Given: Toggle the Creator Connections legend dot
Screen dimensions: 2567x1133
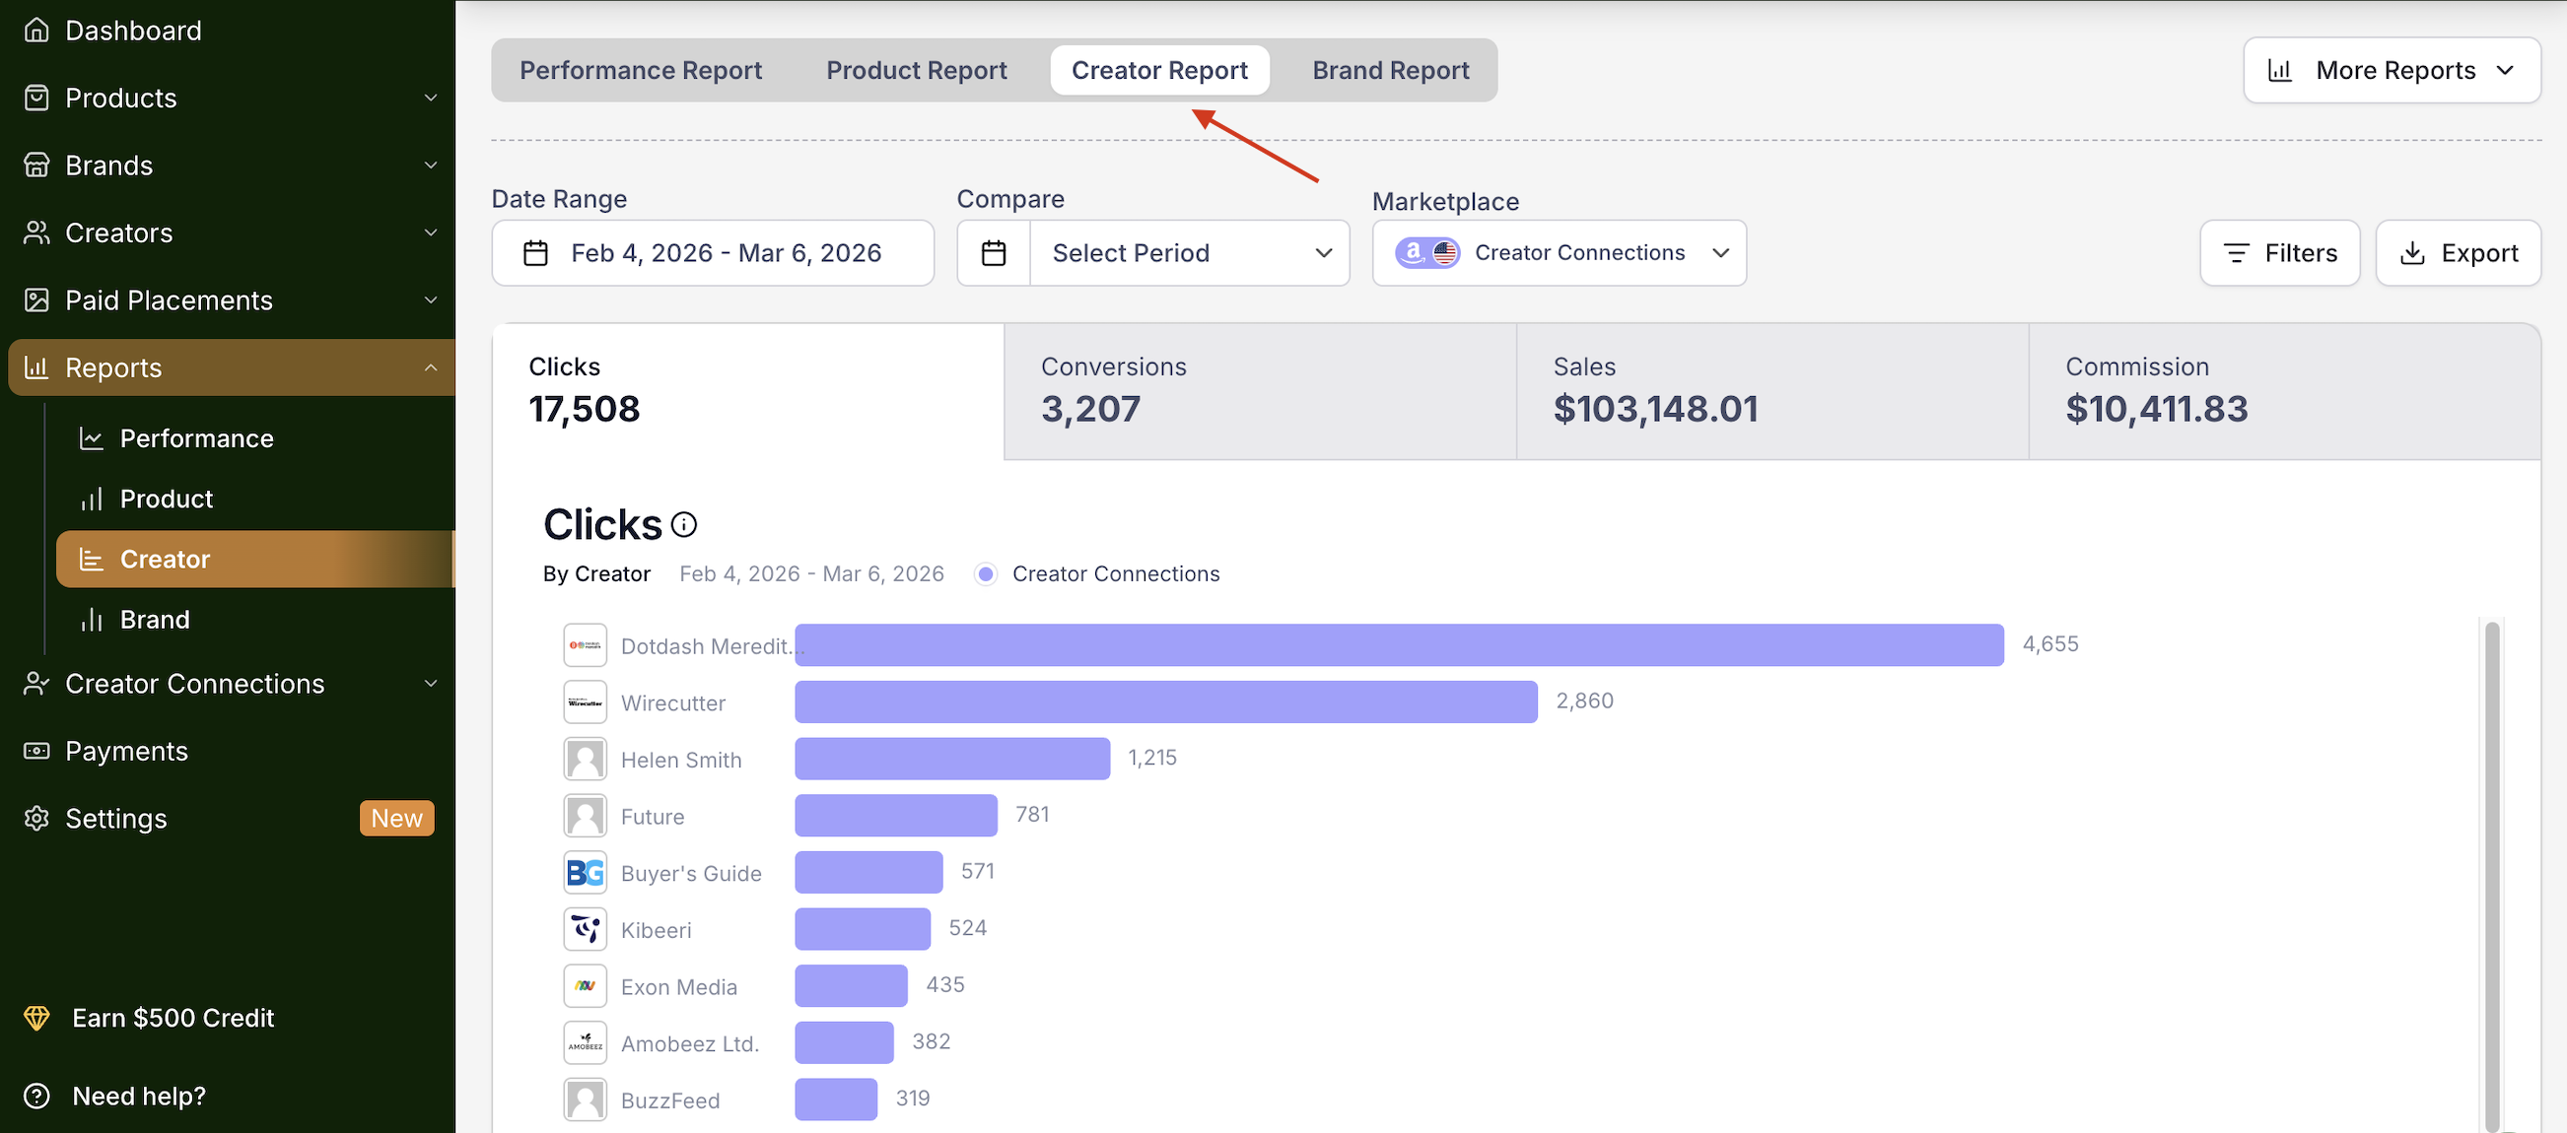Looking at the screenshot, I should (986, 574).
